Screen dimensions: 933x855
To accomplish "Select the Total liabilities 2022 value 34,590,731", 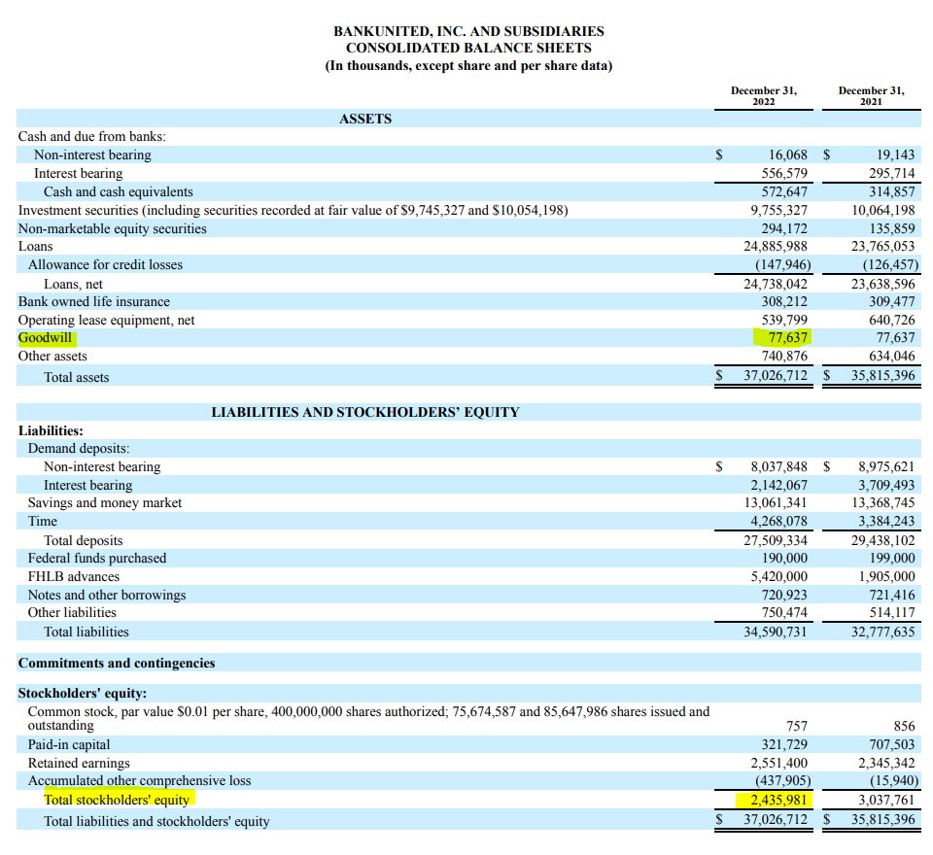I will 776,632.
